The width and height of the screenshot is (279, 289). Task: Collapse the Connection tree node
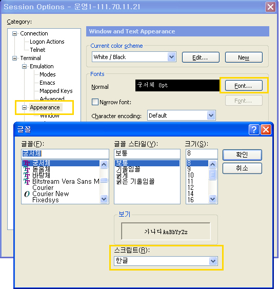pos(14,33)
